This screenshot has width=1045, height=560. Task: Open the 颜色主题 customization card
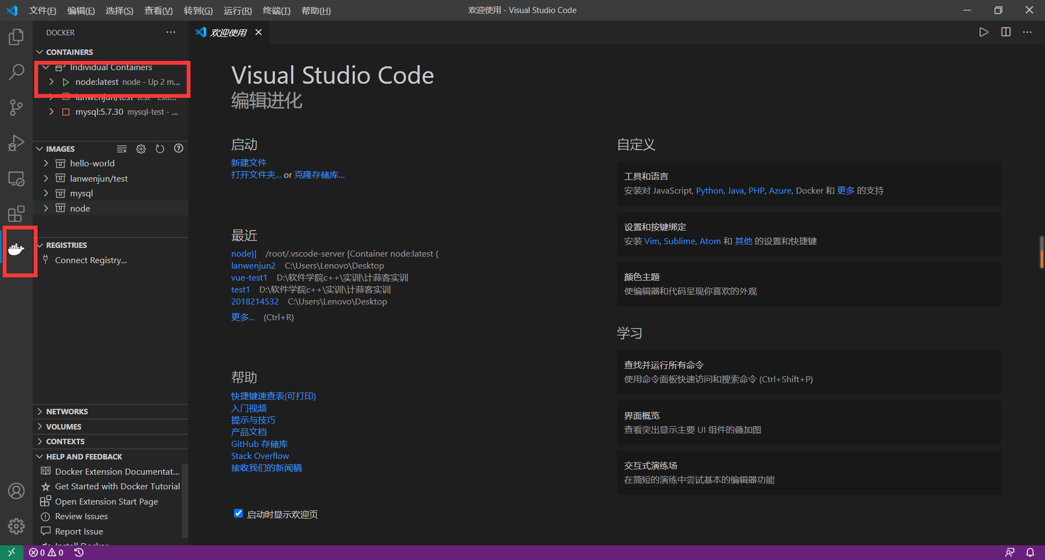[x=809, y=284]
